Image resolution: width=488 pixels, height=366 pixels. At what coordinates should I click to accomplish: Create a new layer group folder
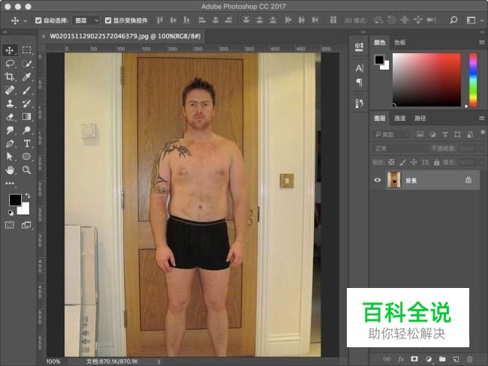442,359
